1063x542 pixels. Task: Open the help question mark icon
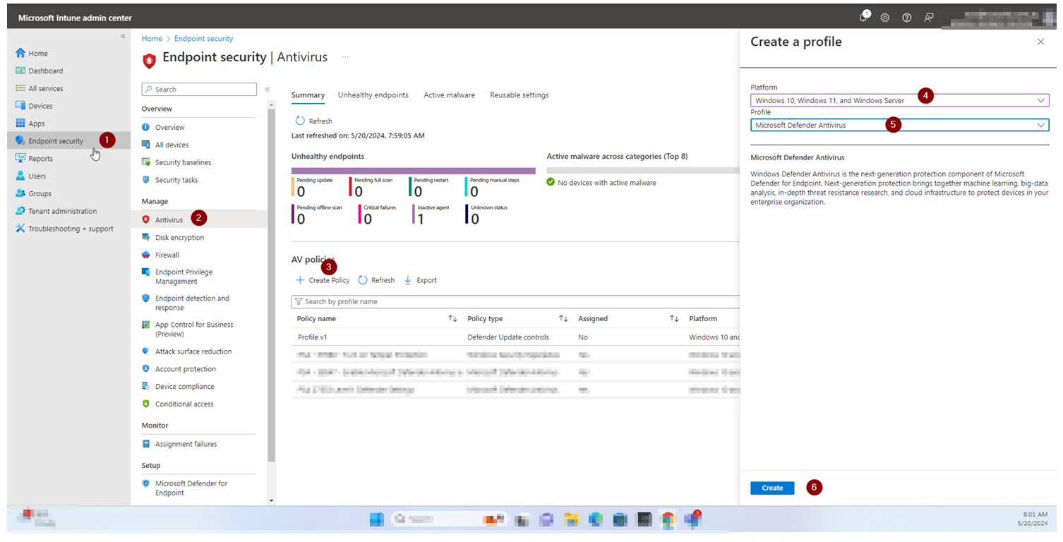click(907, 18)
